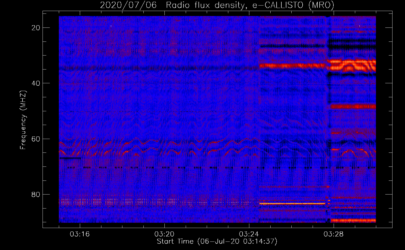Click the frequency tick label "40"
Screen dimensions: 405x250
click(36, 83)
